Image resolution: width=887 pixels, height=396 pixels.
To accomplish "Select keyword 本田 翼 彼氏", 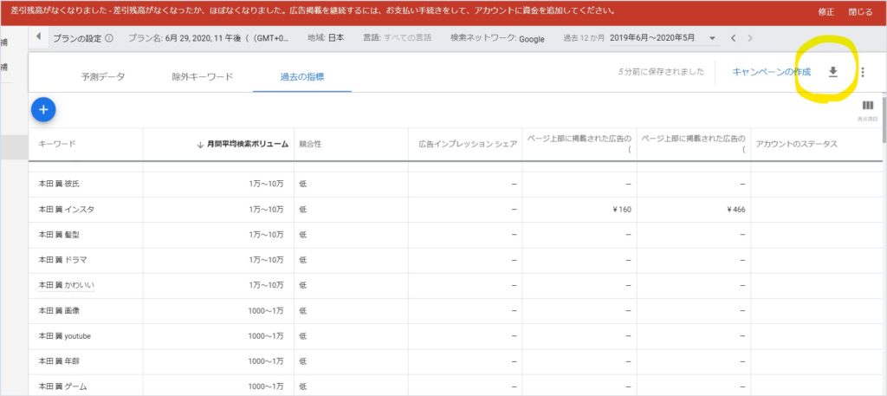I will [58, 185].
